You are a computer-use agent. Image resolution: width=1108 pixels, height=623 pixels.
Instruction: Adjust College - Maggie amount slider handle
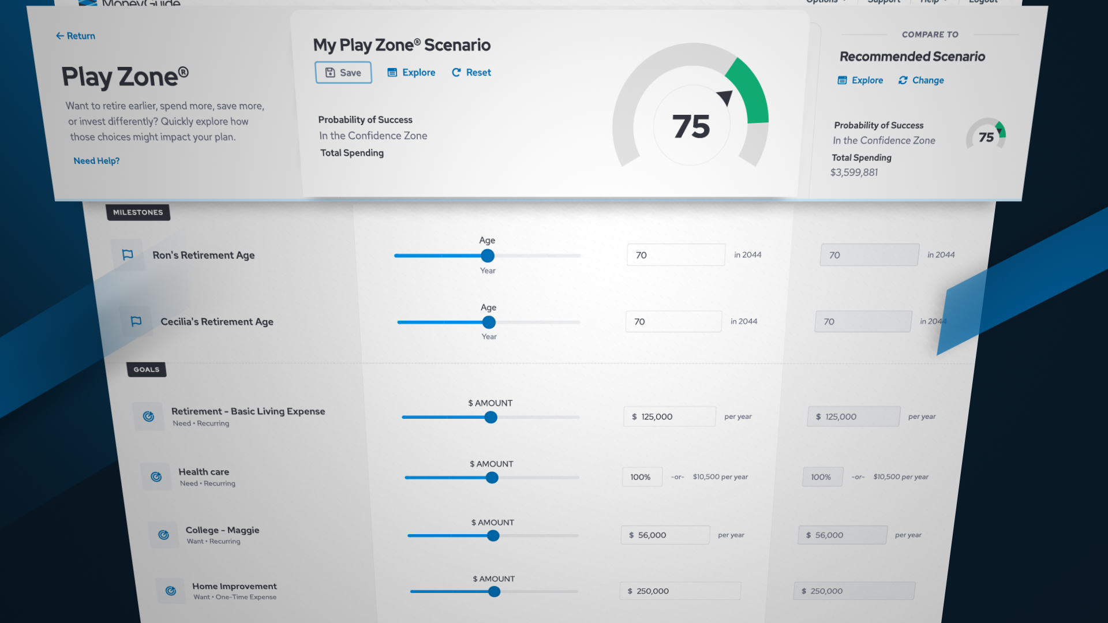493,536
